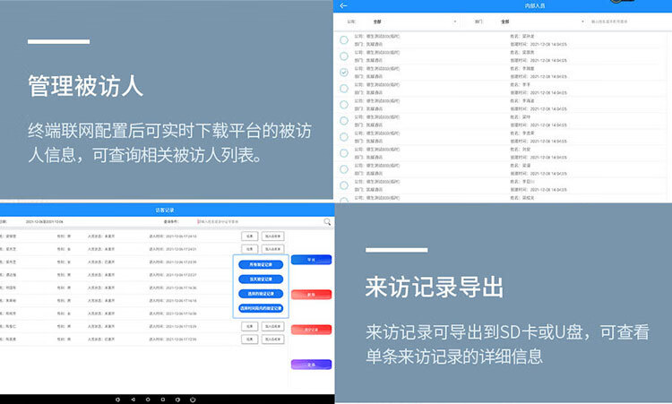Click the date range field in visitor records
Screen dimensions: 672x404
point(45,221)
